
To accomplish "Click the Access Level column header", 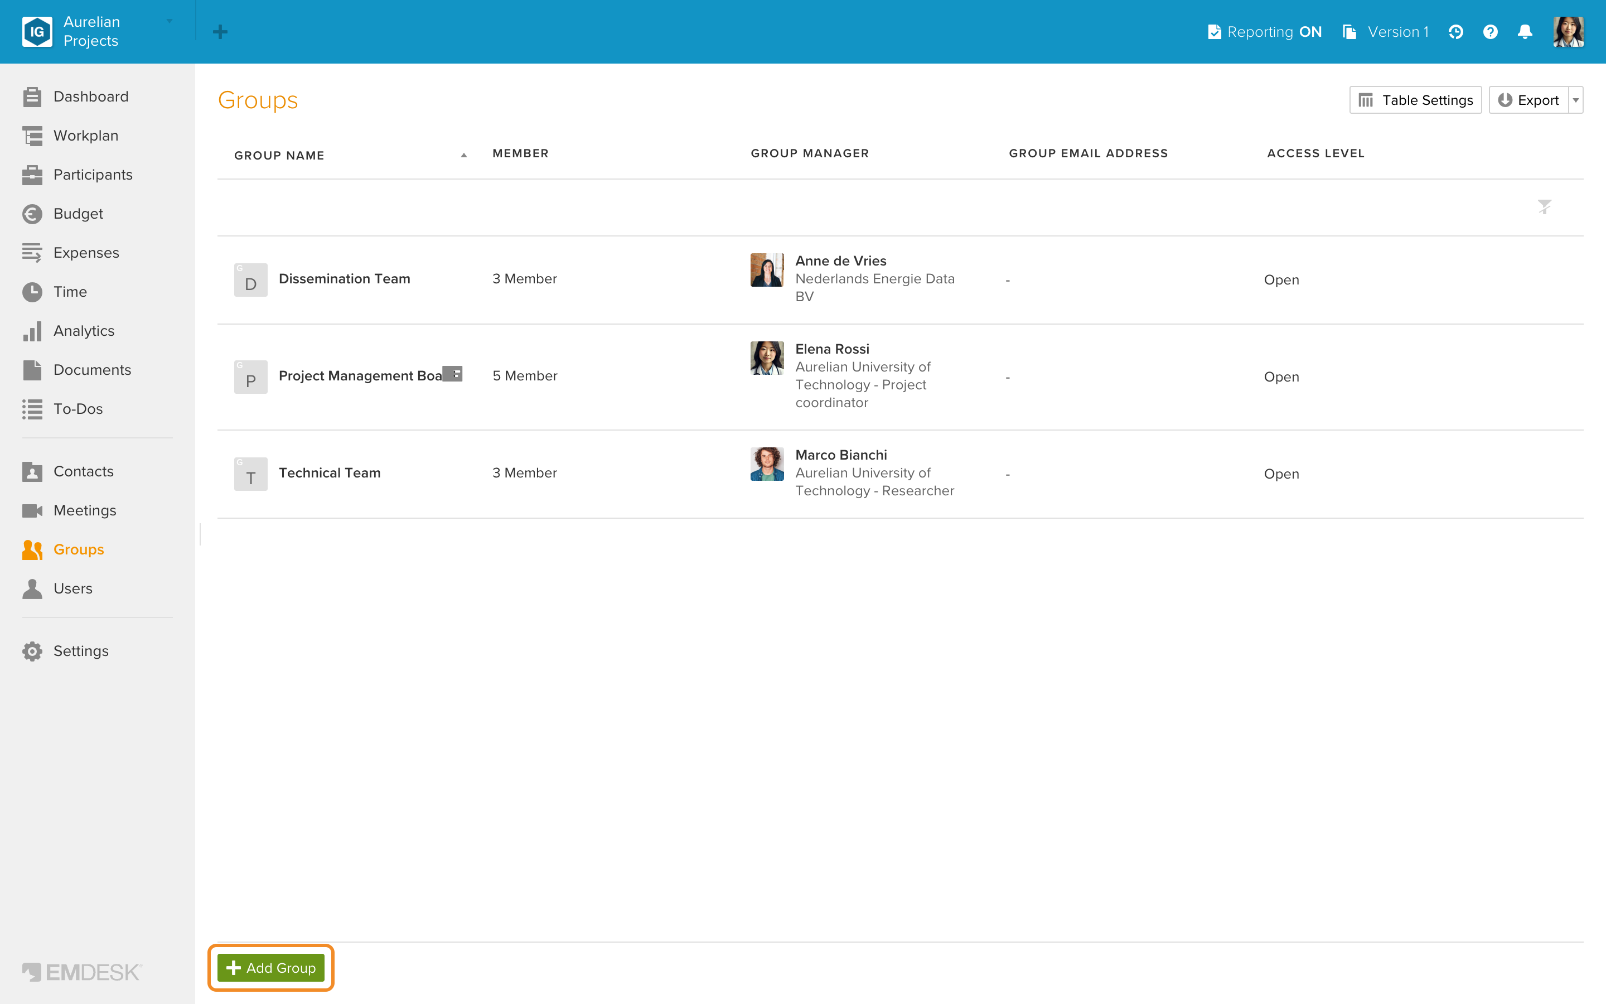I will (1315, 153).
